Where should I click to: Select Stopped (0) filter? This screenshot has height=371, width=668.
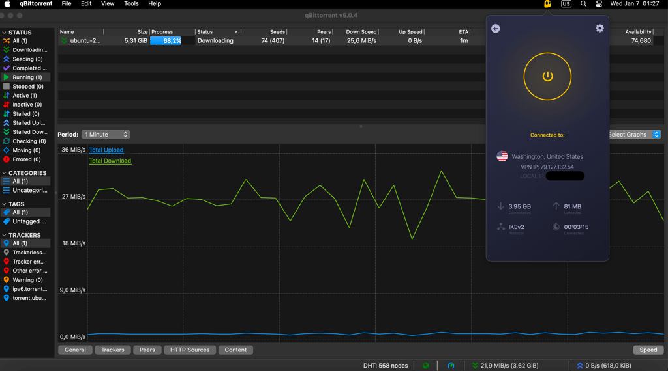25,87
